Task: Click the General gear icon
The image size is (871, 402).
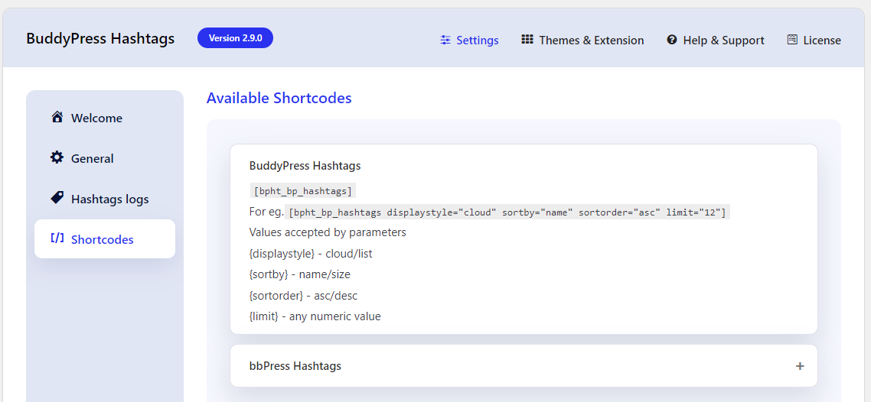Action: (57, 157)
